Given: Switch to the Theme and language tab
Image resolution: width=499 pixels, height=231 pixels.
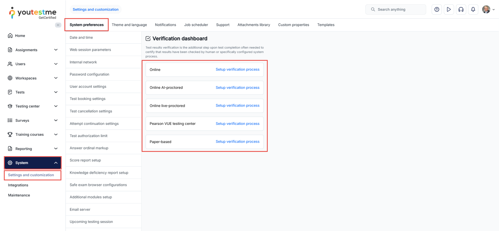Looking at the screenshot, I should tap(129, 25).
